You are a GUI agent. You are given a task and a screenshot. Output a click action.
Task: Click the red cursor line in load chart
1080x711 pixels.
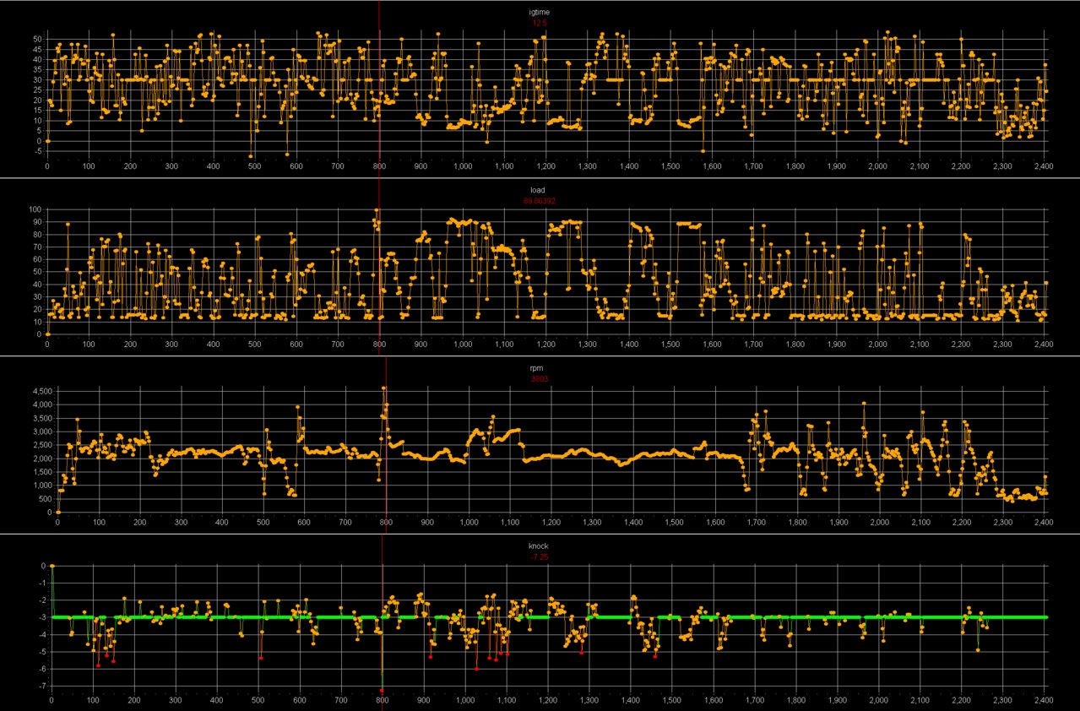(379, 266)
